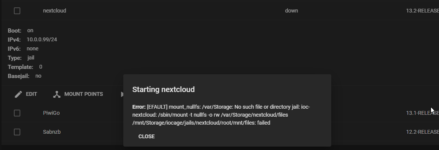Click the 12.2-RELEASE text for Sabnzb
Image resolution: width=439 pixels, height=150 pixels.
pyautogui.click(x=422, y=132)
